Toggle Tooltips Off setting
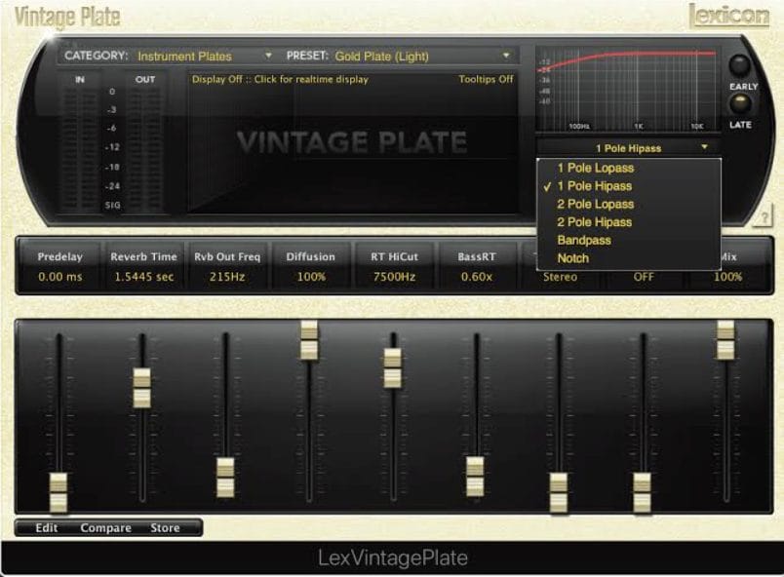 (x=486, y=79)
